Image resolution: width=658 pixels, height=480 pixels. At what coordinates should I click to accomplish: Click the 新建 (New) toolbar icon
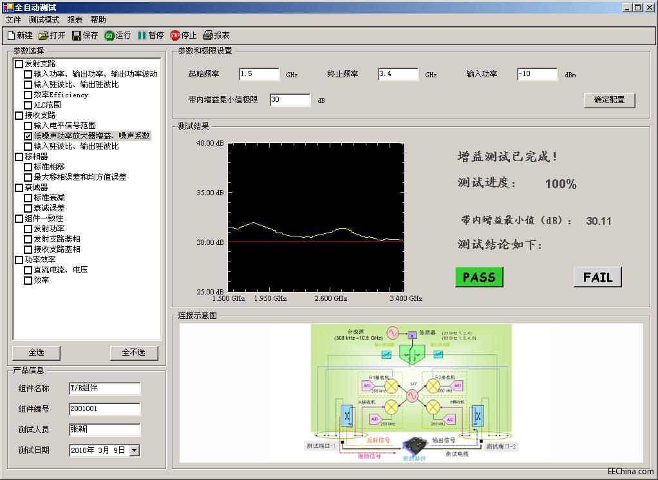pyautogui.click(x=11, y=35)
